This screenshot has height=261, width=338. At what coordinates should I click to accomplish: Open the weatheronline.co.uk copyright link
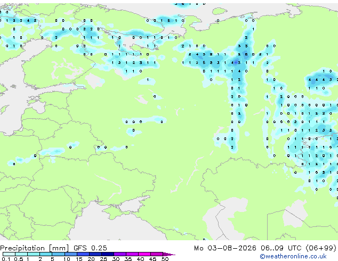(x=293, y=256)
